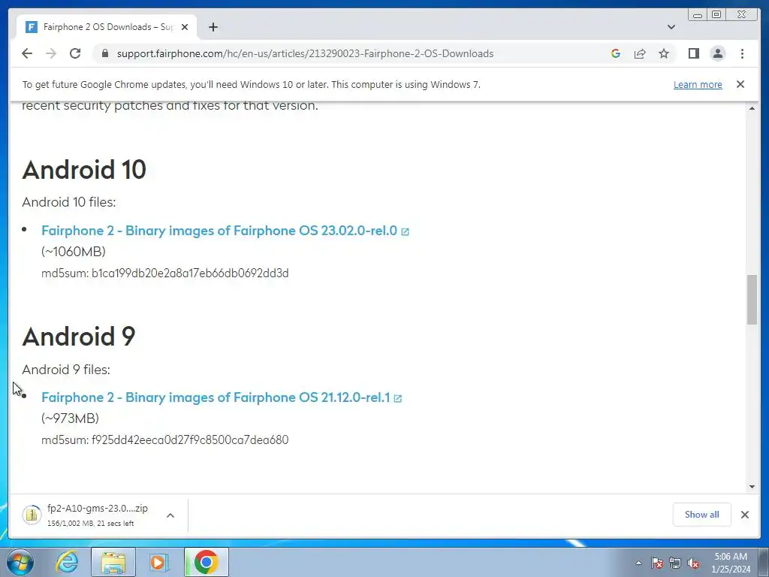Click the scrollbar down arrow
This screenshot has height=577, width=769.
pyautogui.click(x=752, y=487)
